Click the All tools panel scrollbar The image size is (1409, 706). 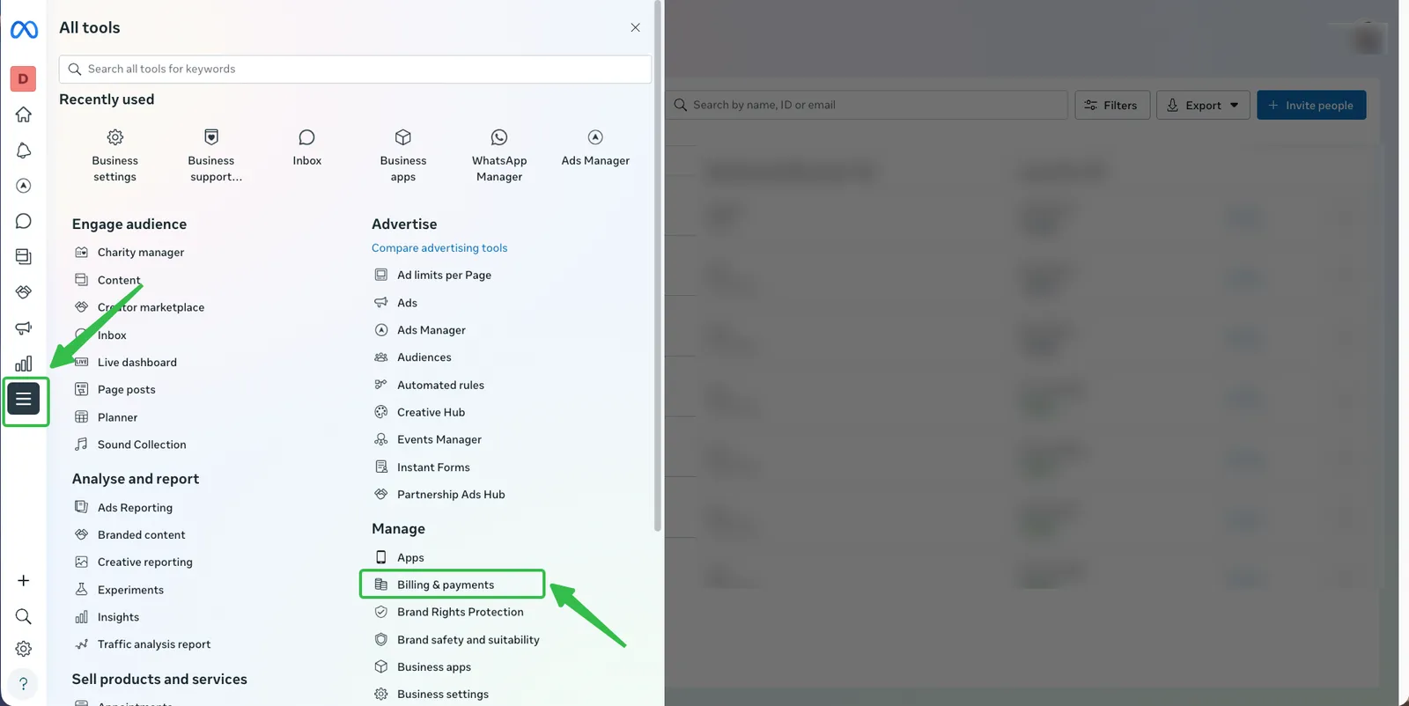point(658,264)
